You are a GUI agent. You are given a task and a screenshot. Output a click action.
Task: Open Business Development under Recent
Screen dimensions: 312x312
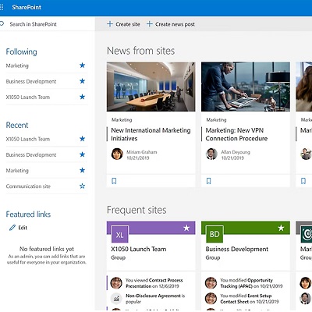tap(31, 155)
